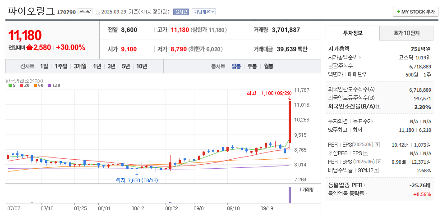The height and width of the screenshot is (220, 447).
Task: Click the purple 120-day moving average swatch
Action: pos(49,85)
